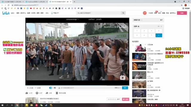Click video progress bar
191x107 pixels.
77,85
